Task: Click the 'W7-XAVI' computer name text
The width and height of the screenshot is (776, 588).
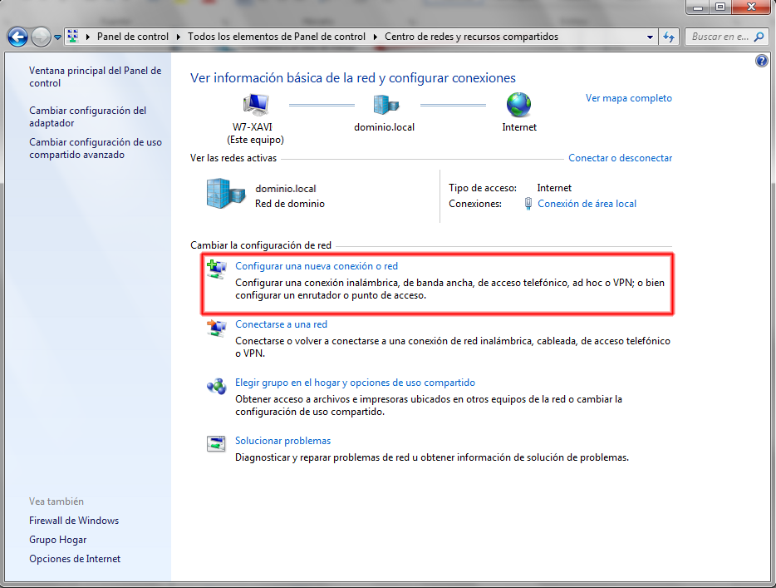Action: pyautogui.click(x=253, y=127)
